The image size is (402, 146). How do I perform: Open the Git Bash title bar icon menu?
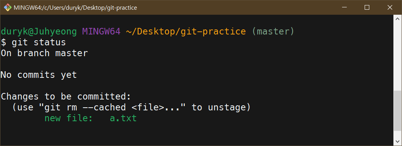(x=7, y=7)
